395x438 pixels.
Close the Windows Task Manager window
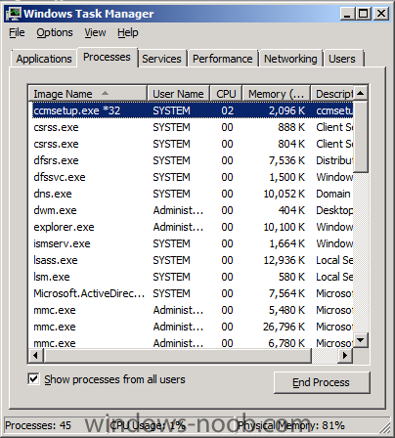click(381, 14)
